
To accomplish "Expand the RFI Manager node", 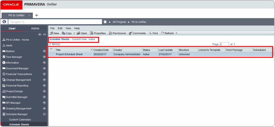I will coord(44,103).
